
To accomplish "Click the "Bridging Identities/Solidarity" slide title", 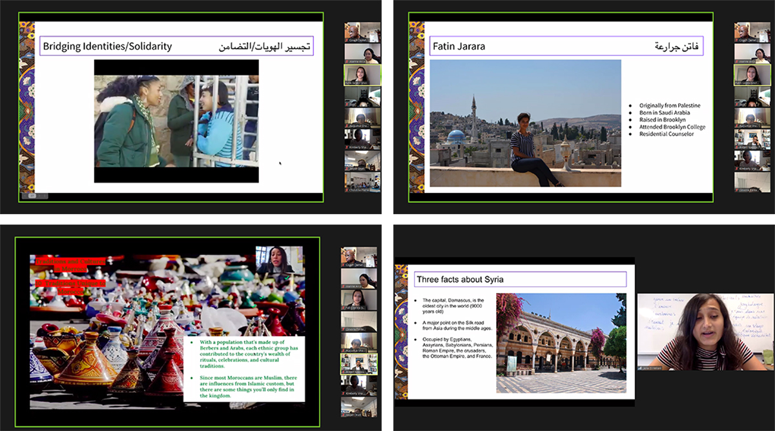I will [108, 46].
